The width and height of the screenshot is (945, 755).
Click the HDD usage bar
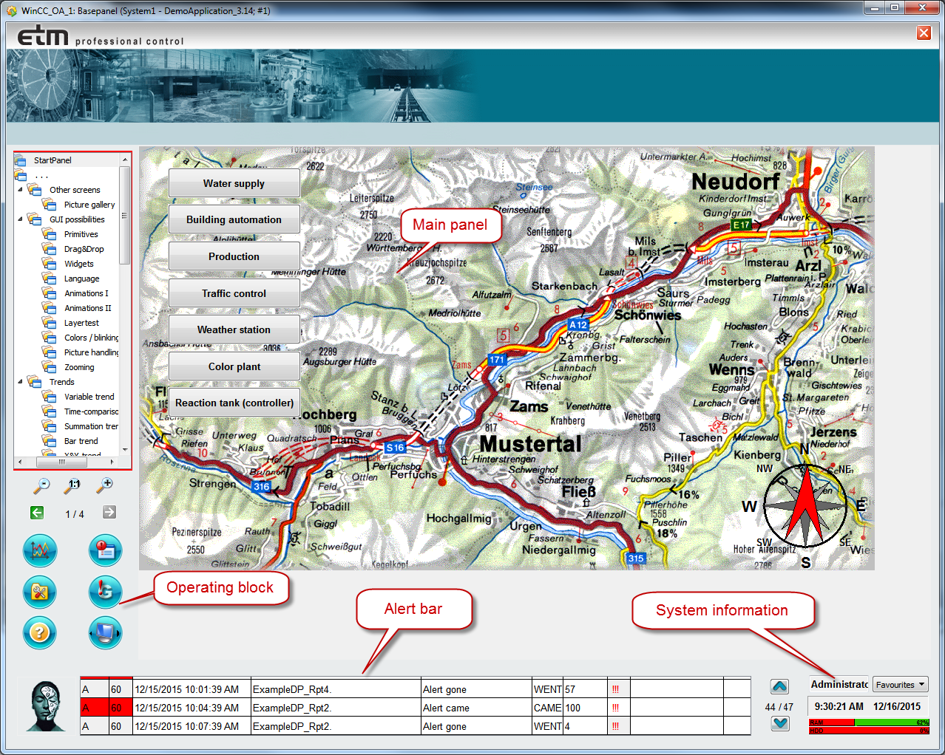click(x=869, y=730)
